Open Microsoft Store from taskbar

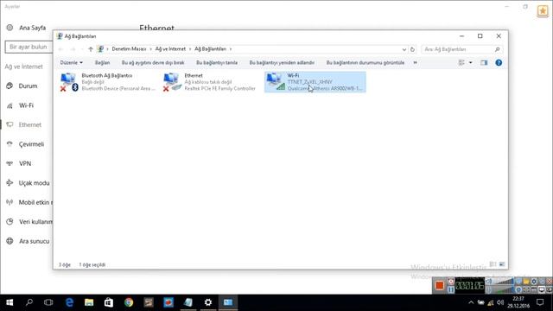(x=109, y=302)
